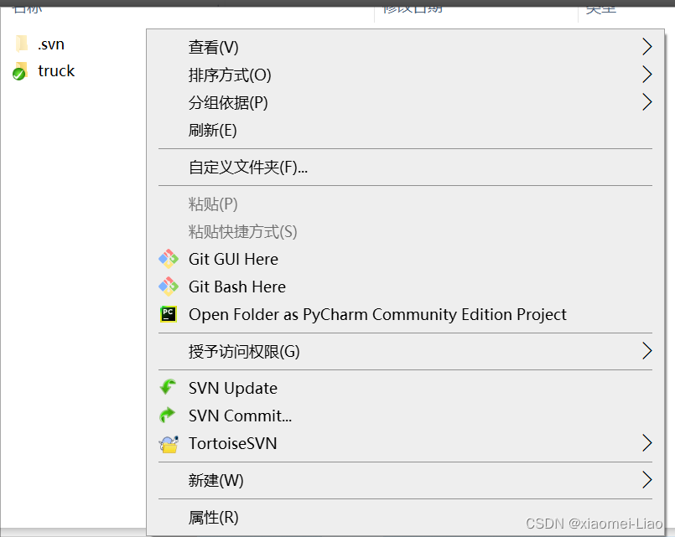Expand the TortoiseSVN submenu arrow
Viewport: 675px width, 537px height.
click(646, 443)
